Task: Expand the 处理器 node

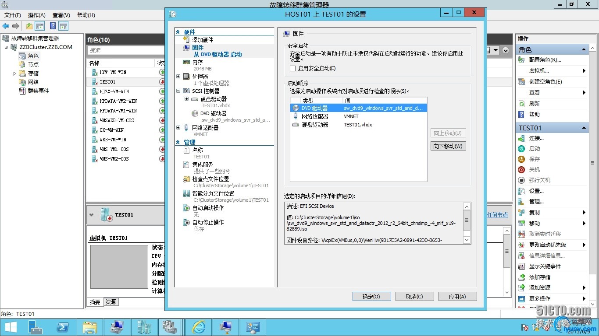Action: (178, 77)
